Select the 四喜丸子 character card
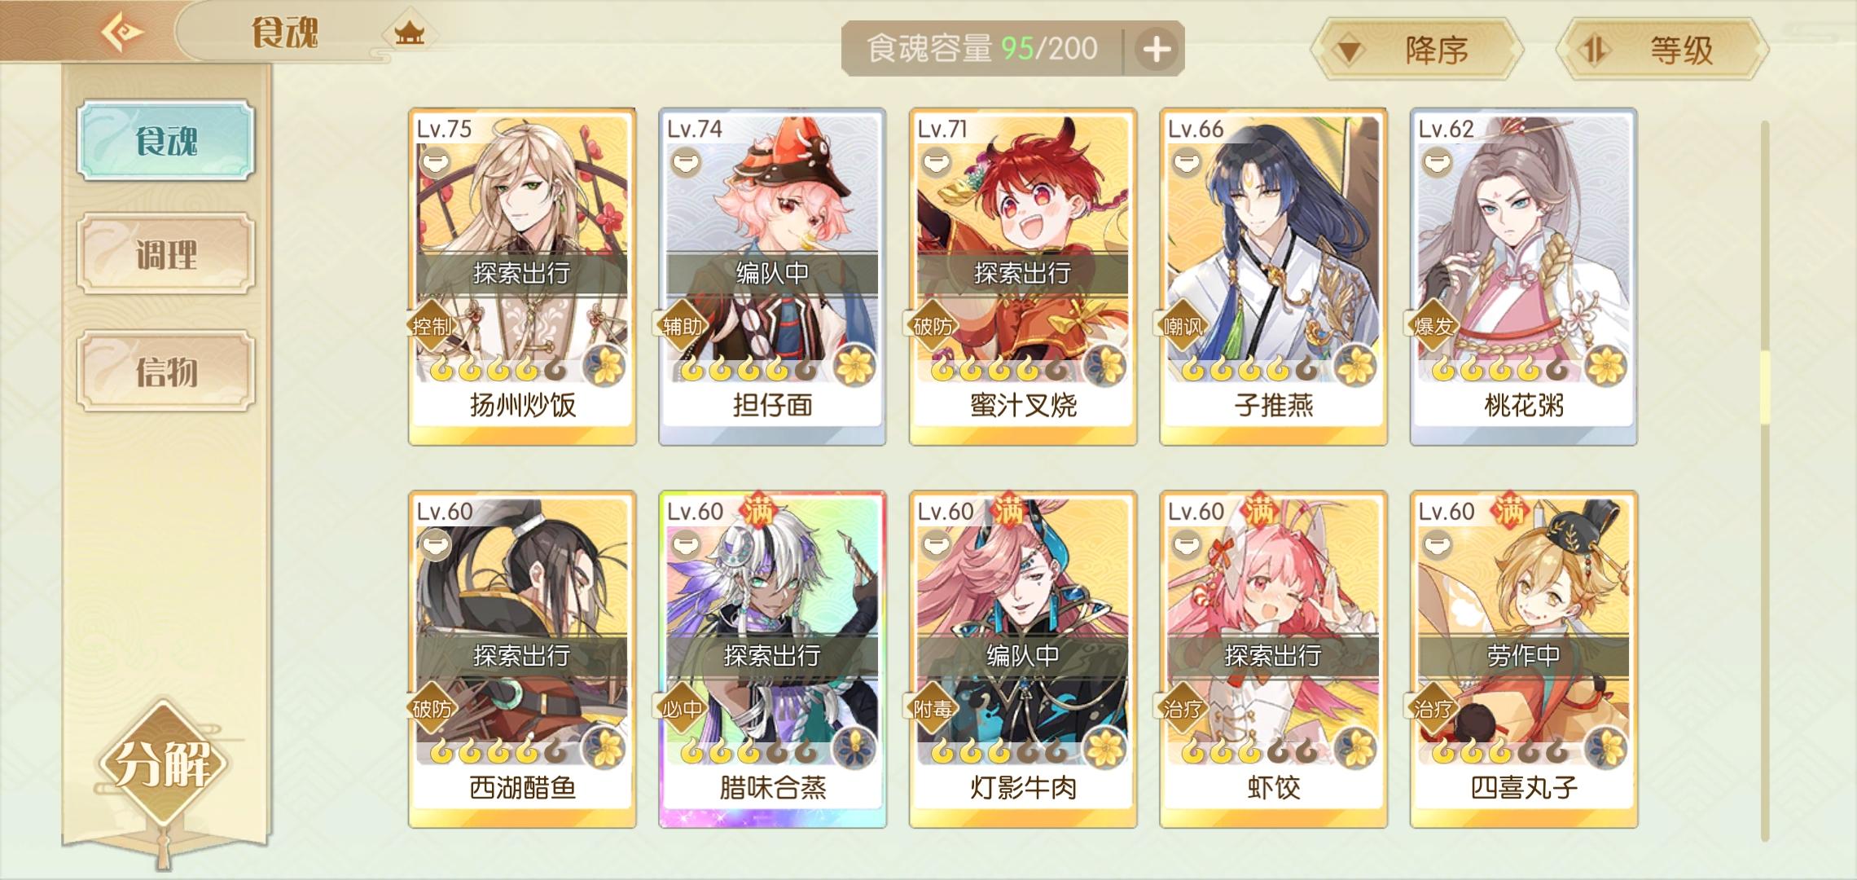The height and width of the screenshot is (880, 1857). click(1524, 660)
